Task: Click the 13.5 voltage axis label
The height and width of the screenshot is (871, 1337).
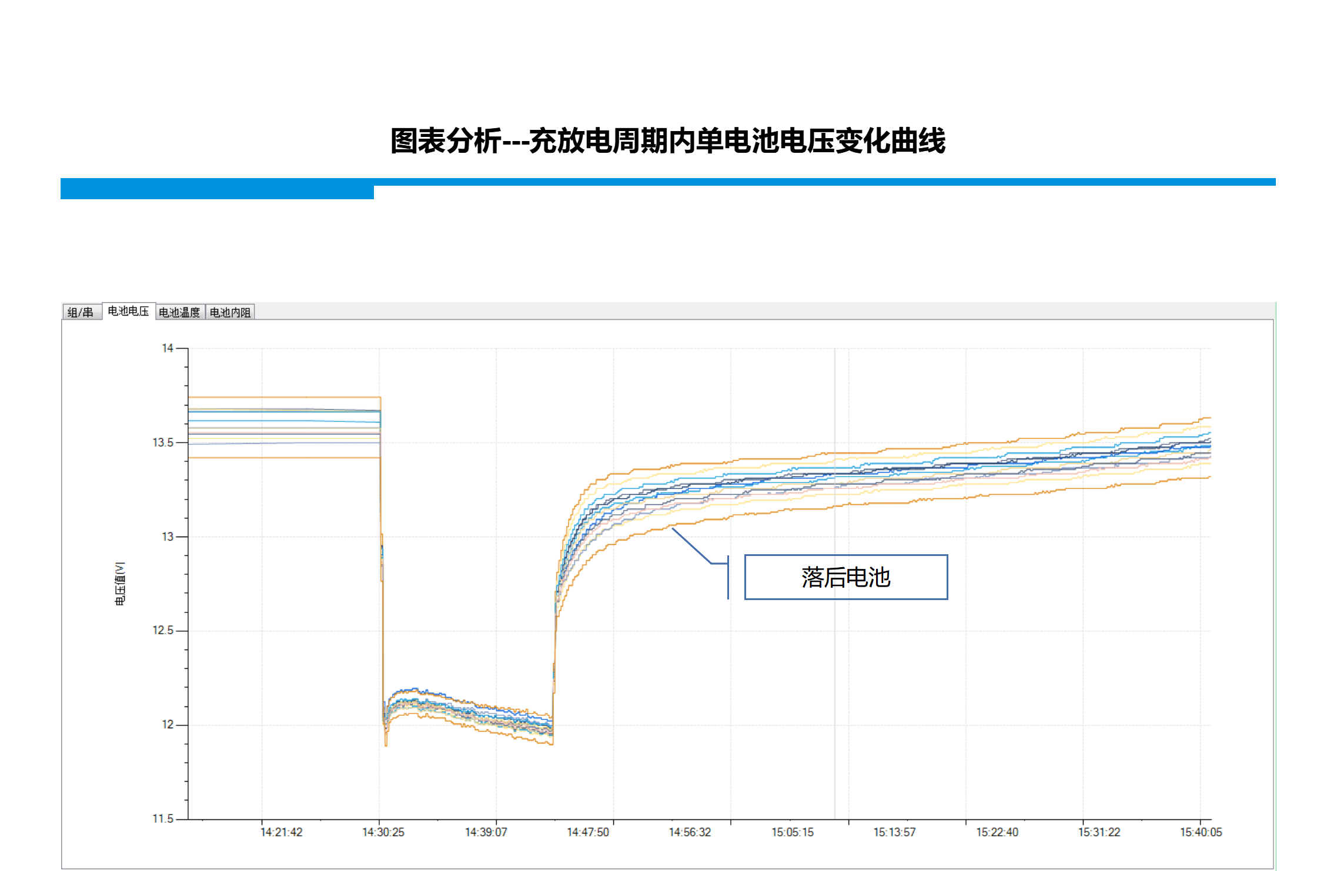Action: point(163,443)
